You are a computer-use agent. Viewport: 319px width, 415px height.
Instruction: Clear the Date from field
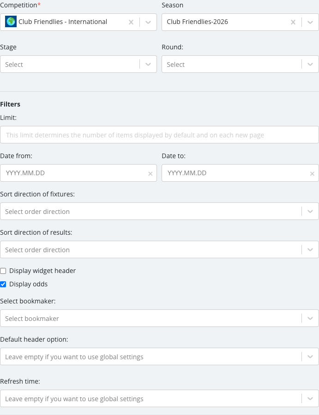click(150, 174)
